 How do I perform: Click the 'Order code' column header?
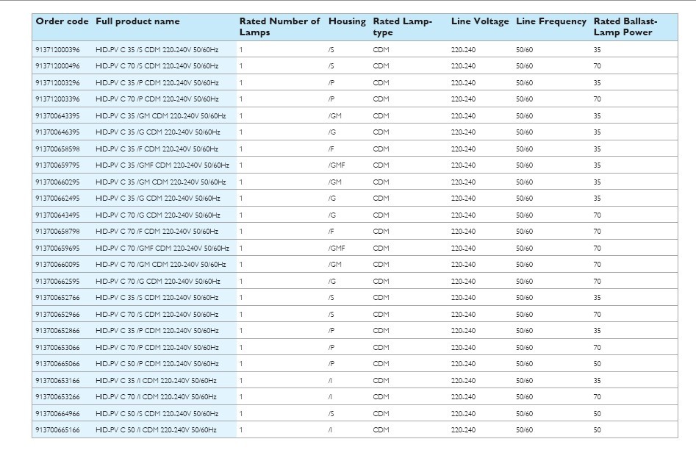[62, 21]
